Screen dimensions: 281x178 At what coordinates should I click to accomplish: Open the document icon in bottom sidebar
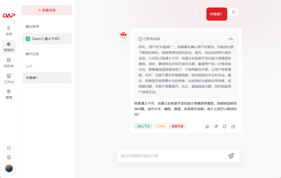(x=9, y=157)
